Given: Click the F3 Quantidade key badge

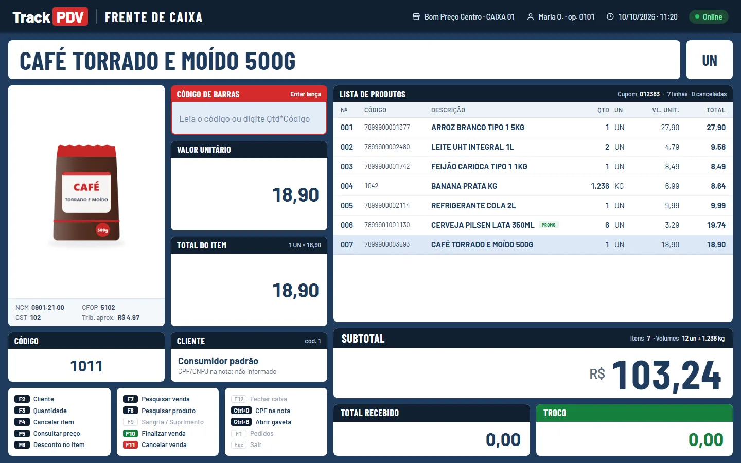Looking at the screenshot, I should coord(22,411).
